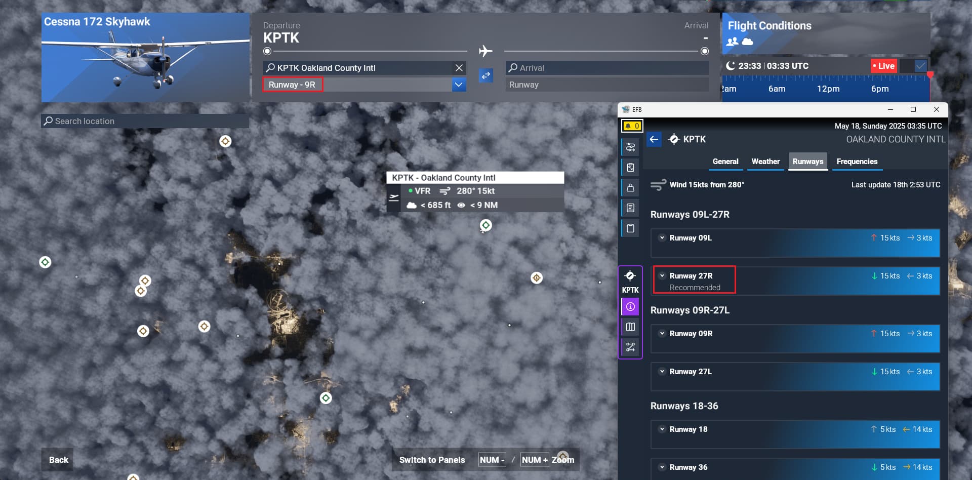Select the Runways tab in EFB
Viewport: 972px width, 480px height.
(808, 162)
